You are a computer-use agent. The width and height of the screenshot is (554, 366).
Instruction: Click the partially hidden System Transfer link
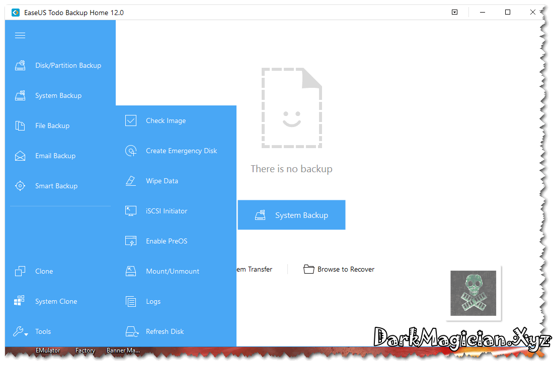tap(255, 270)
